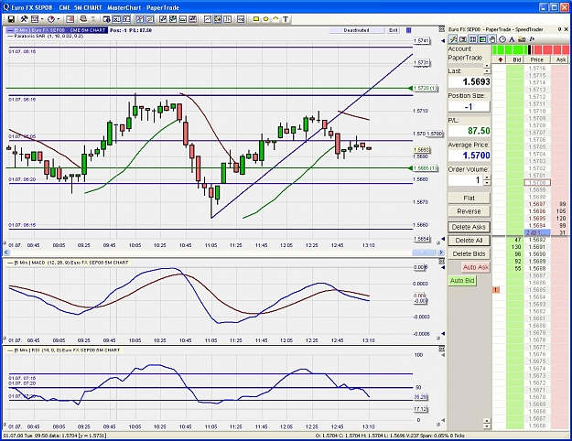This screenshot has width=572, height=441.
Task: Click the Bid column header
Action: tap(515, 59)
